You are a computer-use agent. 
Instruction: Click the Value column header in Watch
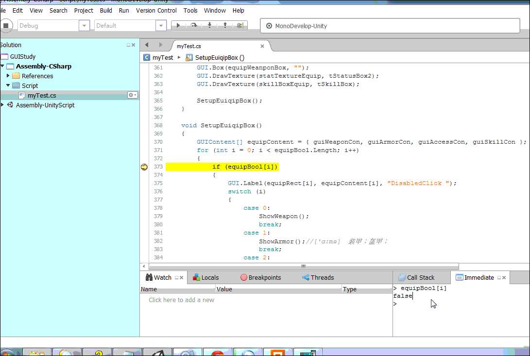pos(278,289)
